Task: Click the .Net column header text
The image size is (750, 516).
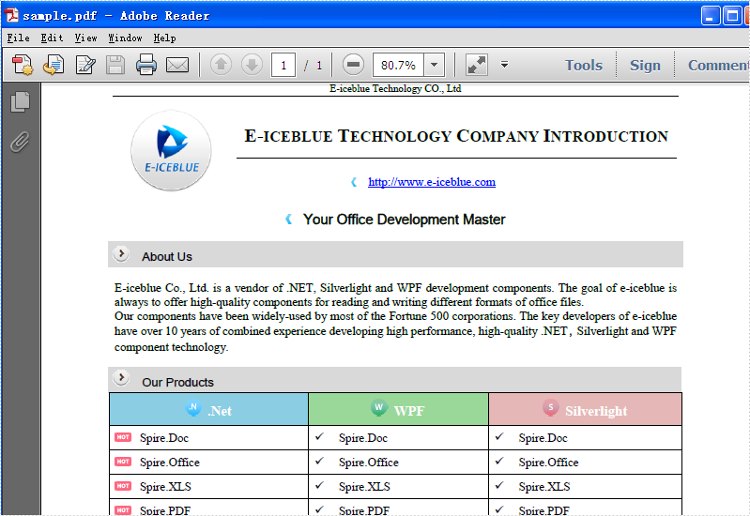Action: (x=220, y=411)
